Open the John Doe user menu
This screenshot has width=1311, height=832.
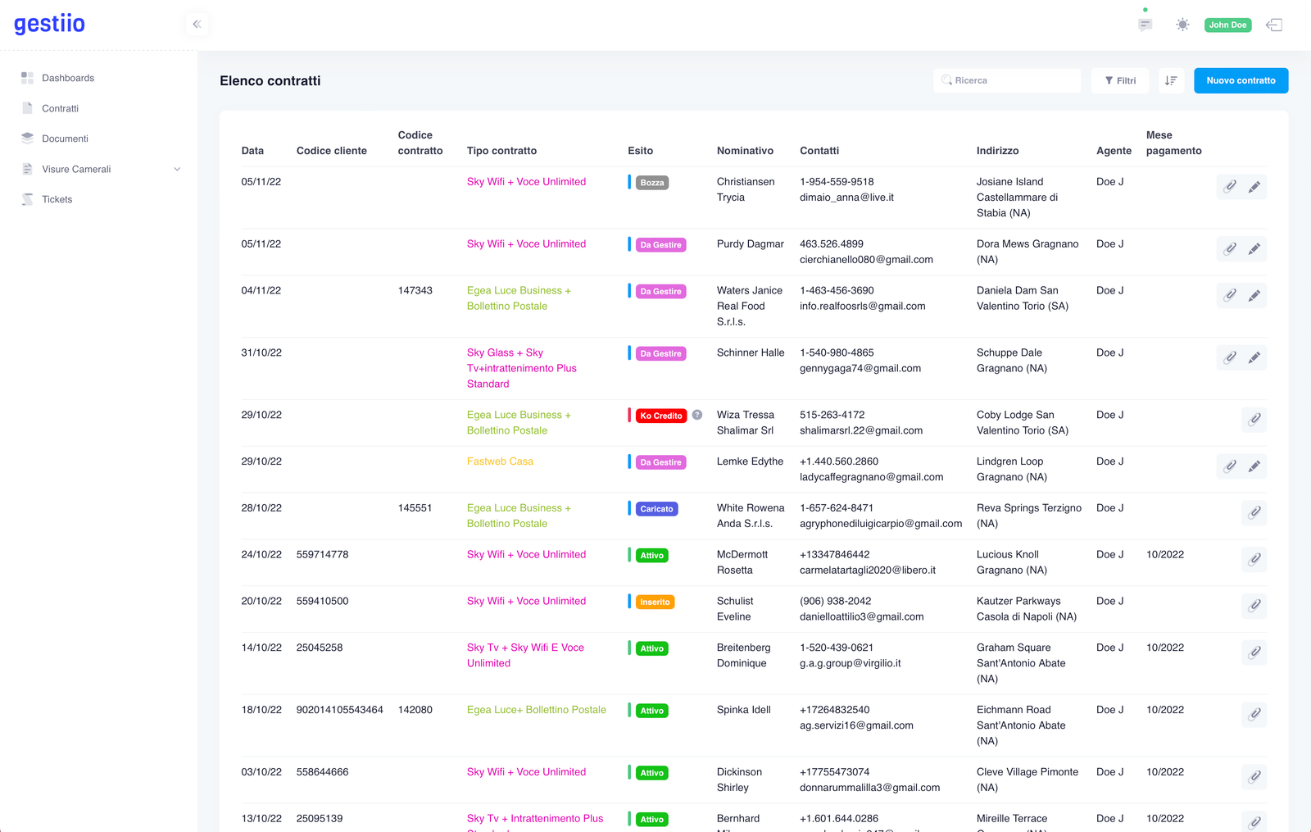tap(1227, 25)
